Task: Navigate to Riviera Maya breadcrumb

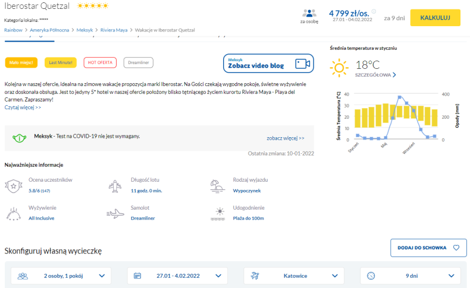Action: pos(114,30)
